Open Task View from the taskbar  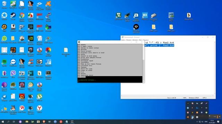pyautogui.click(x=14, y=122)
